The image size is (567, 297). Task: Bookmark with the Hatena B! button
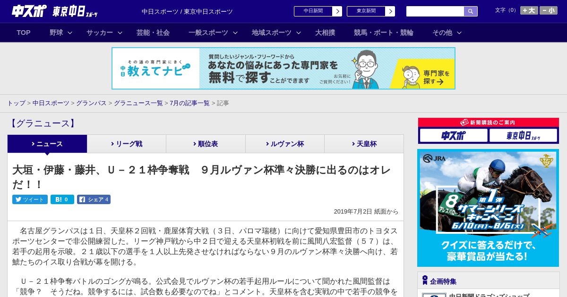pyautogui.click(x=62, y=199)
